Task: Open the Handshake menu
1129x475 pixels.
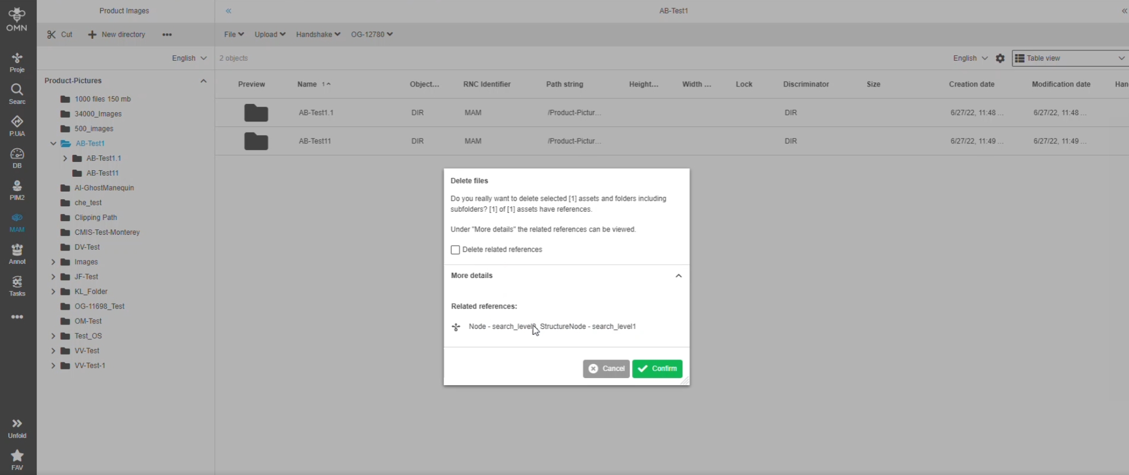Action: pos(318,34)
